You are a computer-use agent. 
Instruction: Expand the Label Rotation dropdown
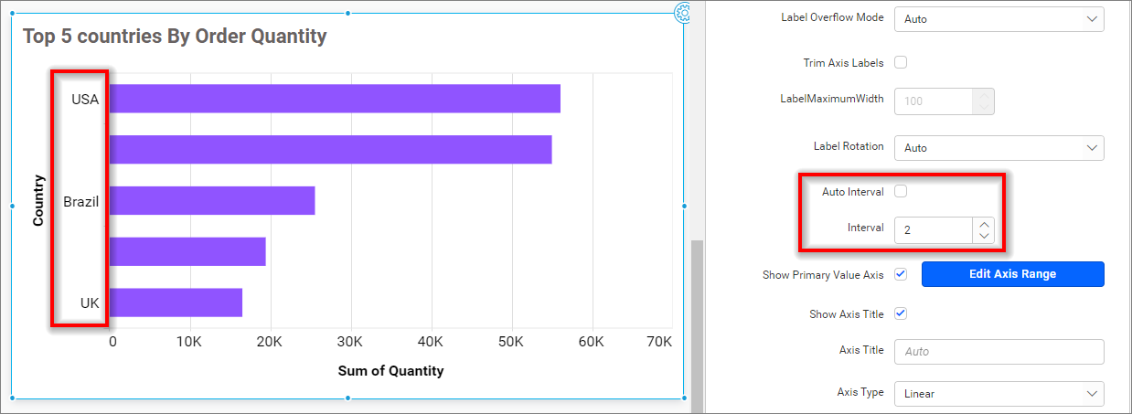click(999, 148)
